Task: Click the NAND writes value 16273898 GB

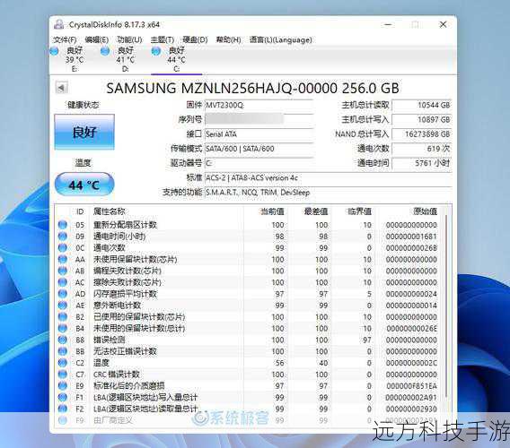Action: tap(422, 134)
